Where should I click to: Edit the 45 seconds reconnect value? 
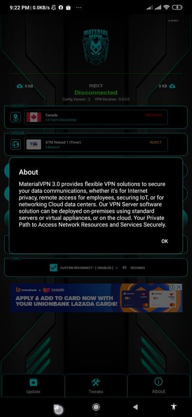(x=124, y=267)
